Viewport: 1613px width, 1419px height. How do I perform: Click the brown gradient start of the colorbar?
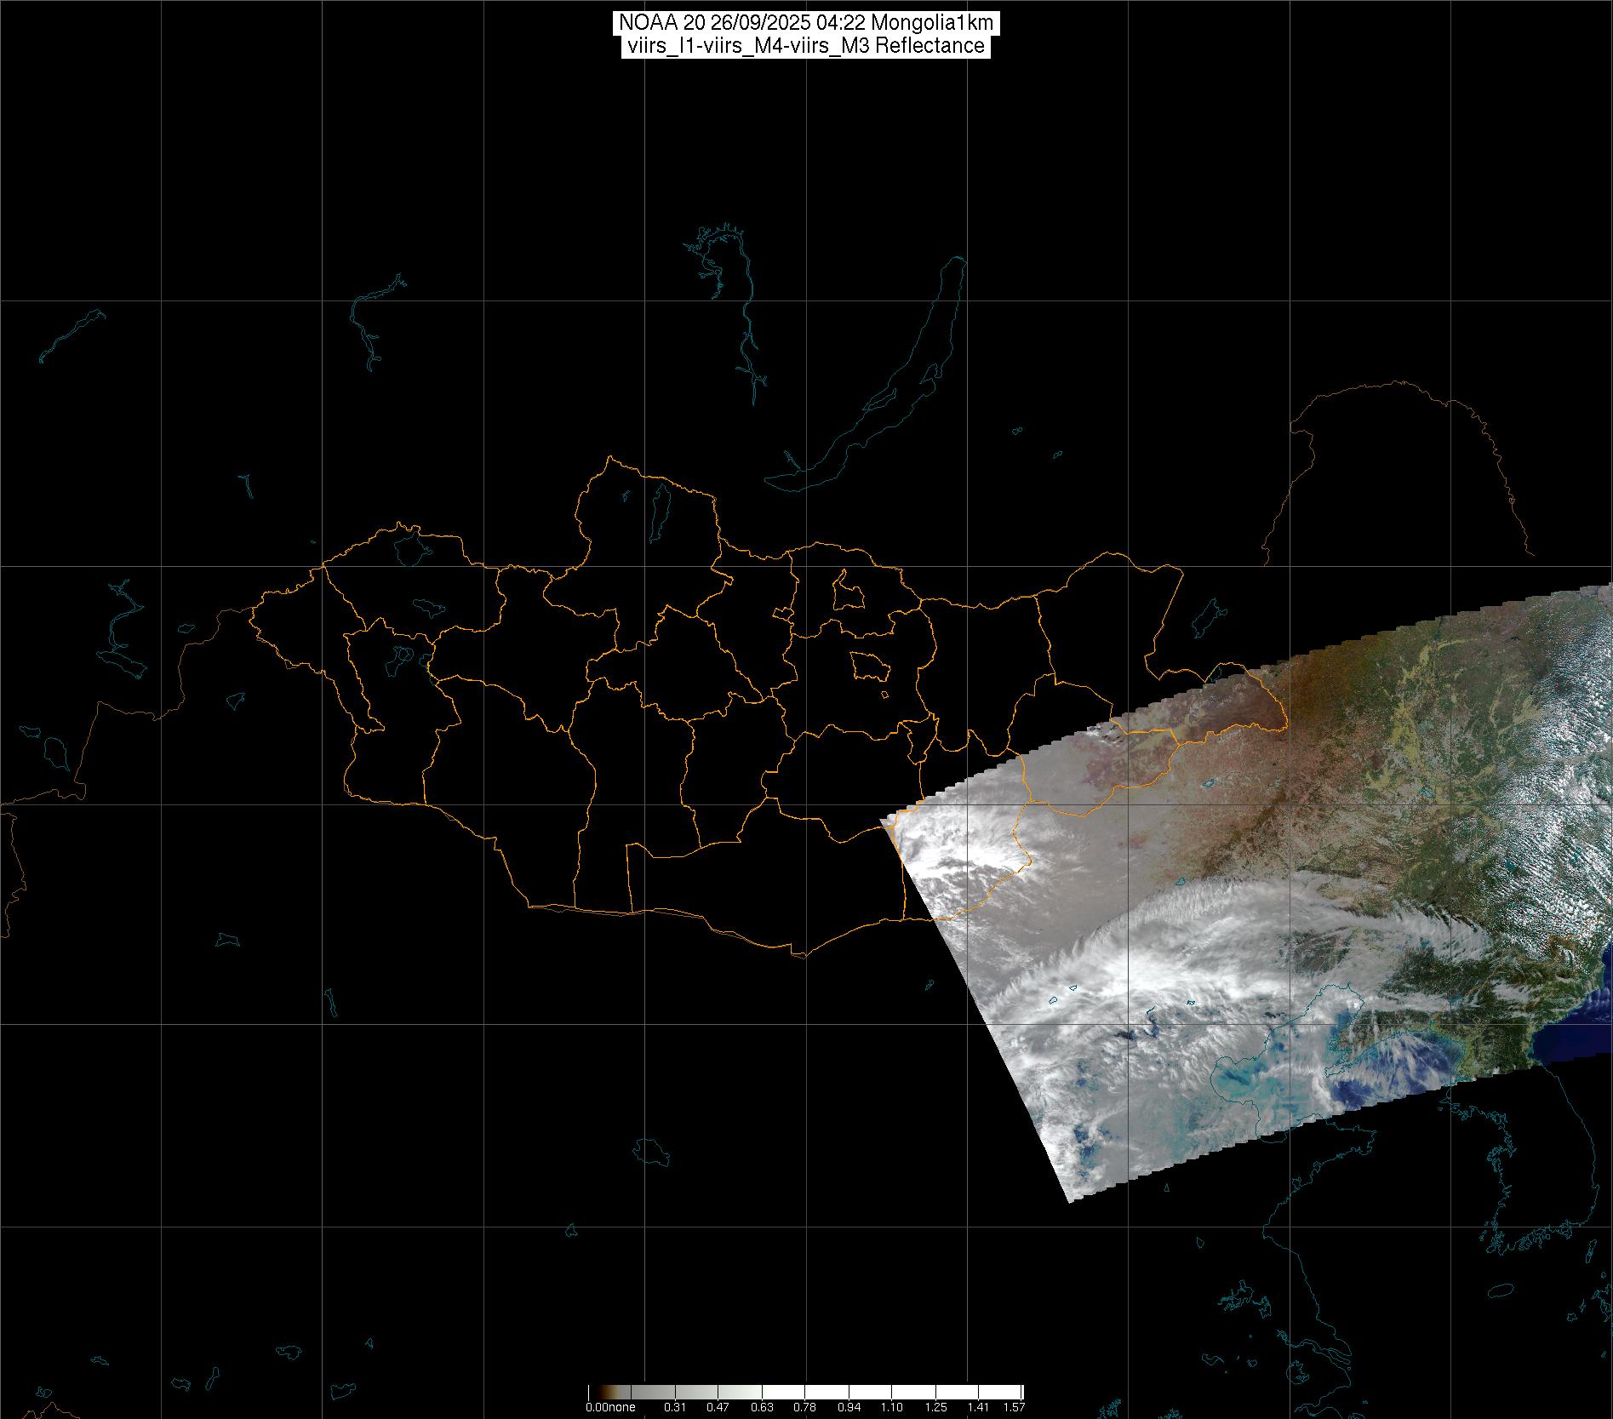coord(593,1393)
